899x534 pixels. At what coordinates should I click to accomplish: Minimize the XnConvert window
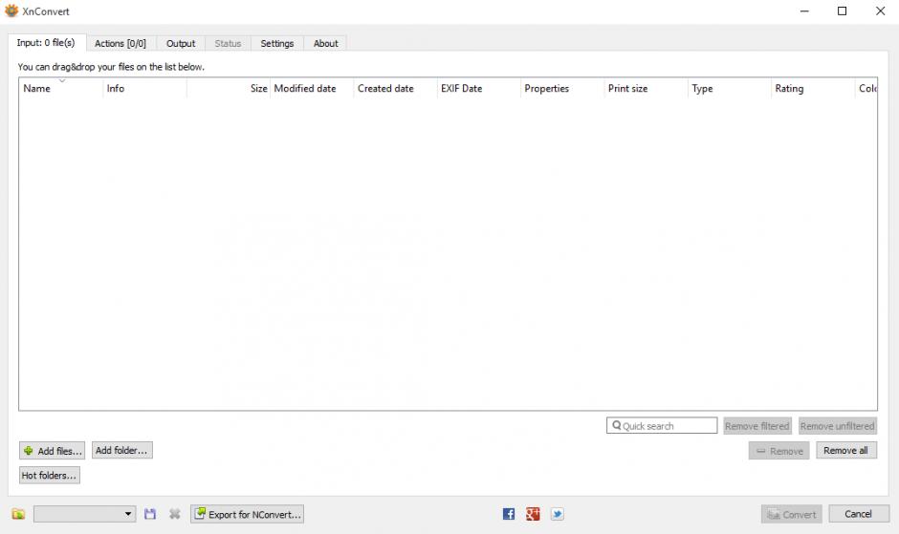tap(804, 11)
